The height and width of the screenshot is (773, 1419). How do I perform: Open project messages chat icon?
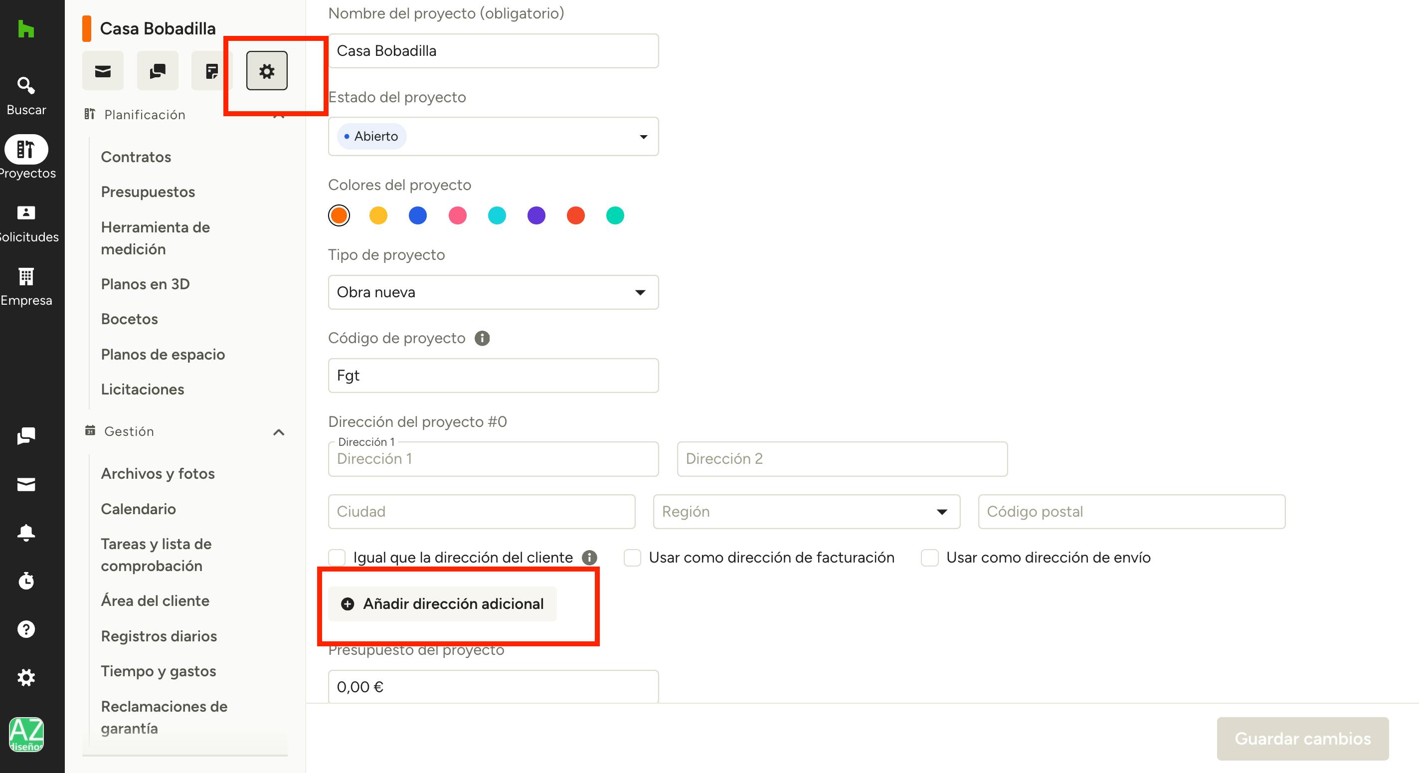tap(158, 70)
